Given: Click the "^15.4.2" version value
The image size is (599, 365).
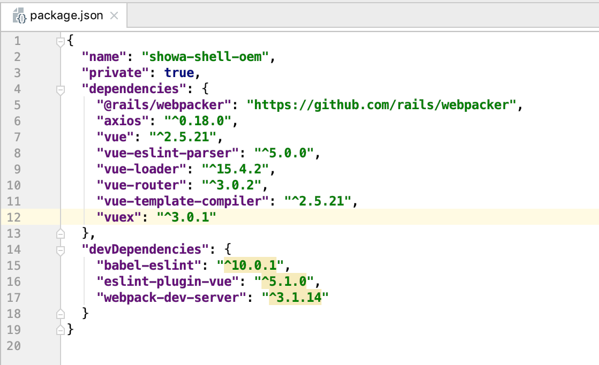Looking at the screenshot, I should tap(235, 169).
